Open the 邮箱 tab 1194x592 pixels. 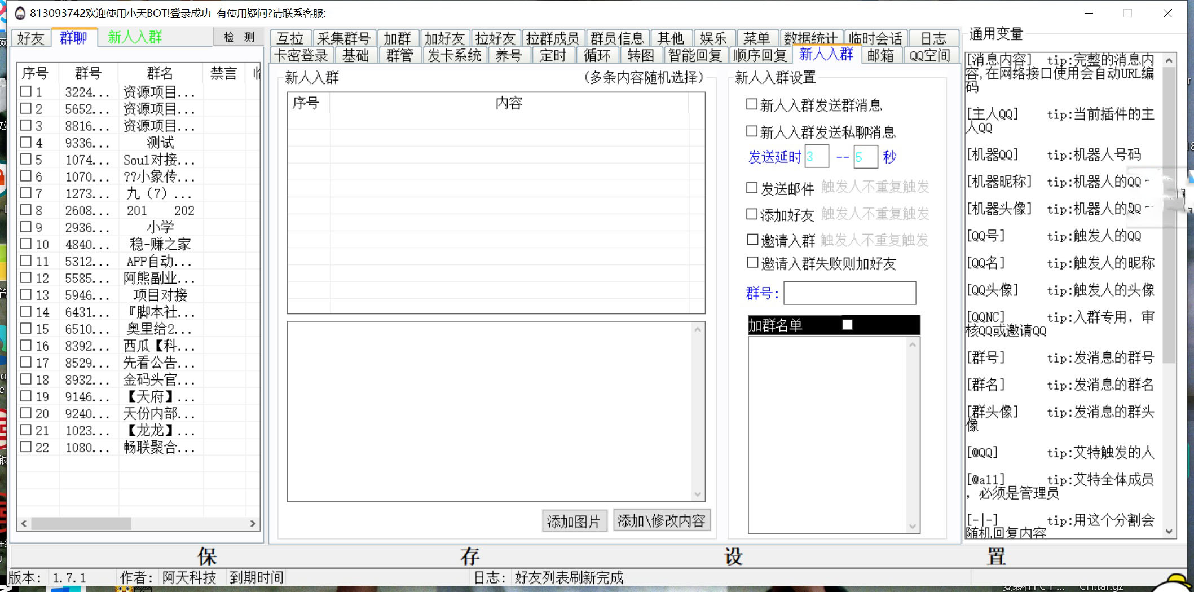881,55
